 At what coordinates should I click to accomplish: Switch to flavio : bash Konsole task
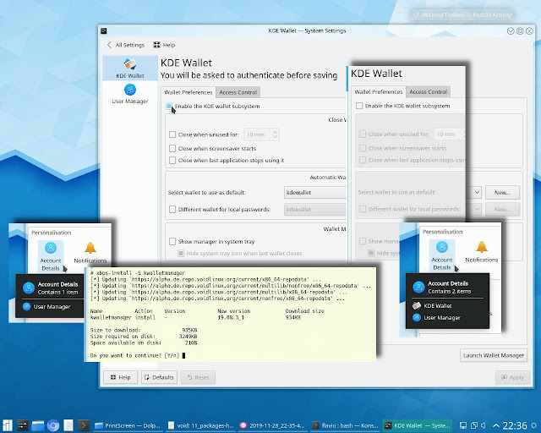(x=344, y=425)
